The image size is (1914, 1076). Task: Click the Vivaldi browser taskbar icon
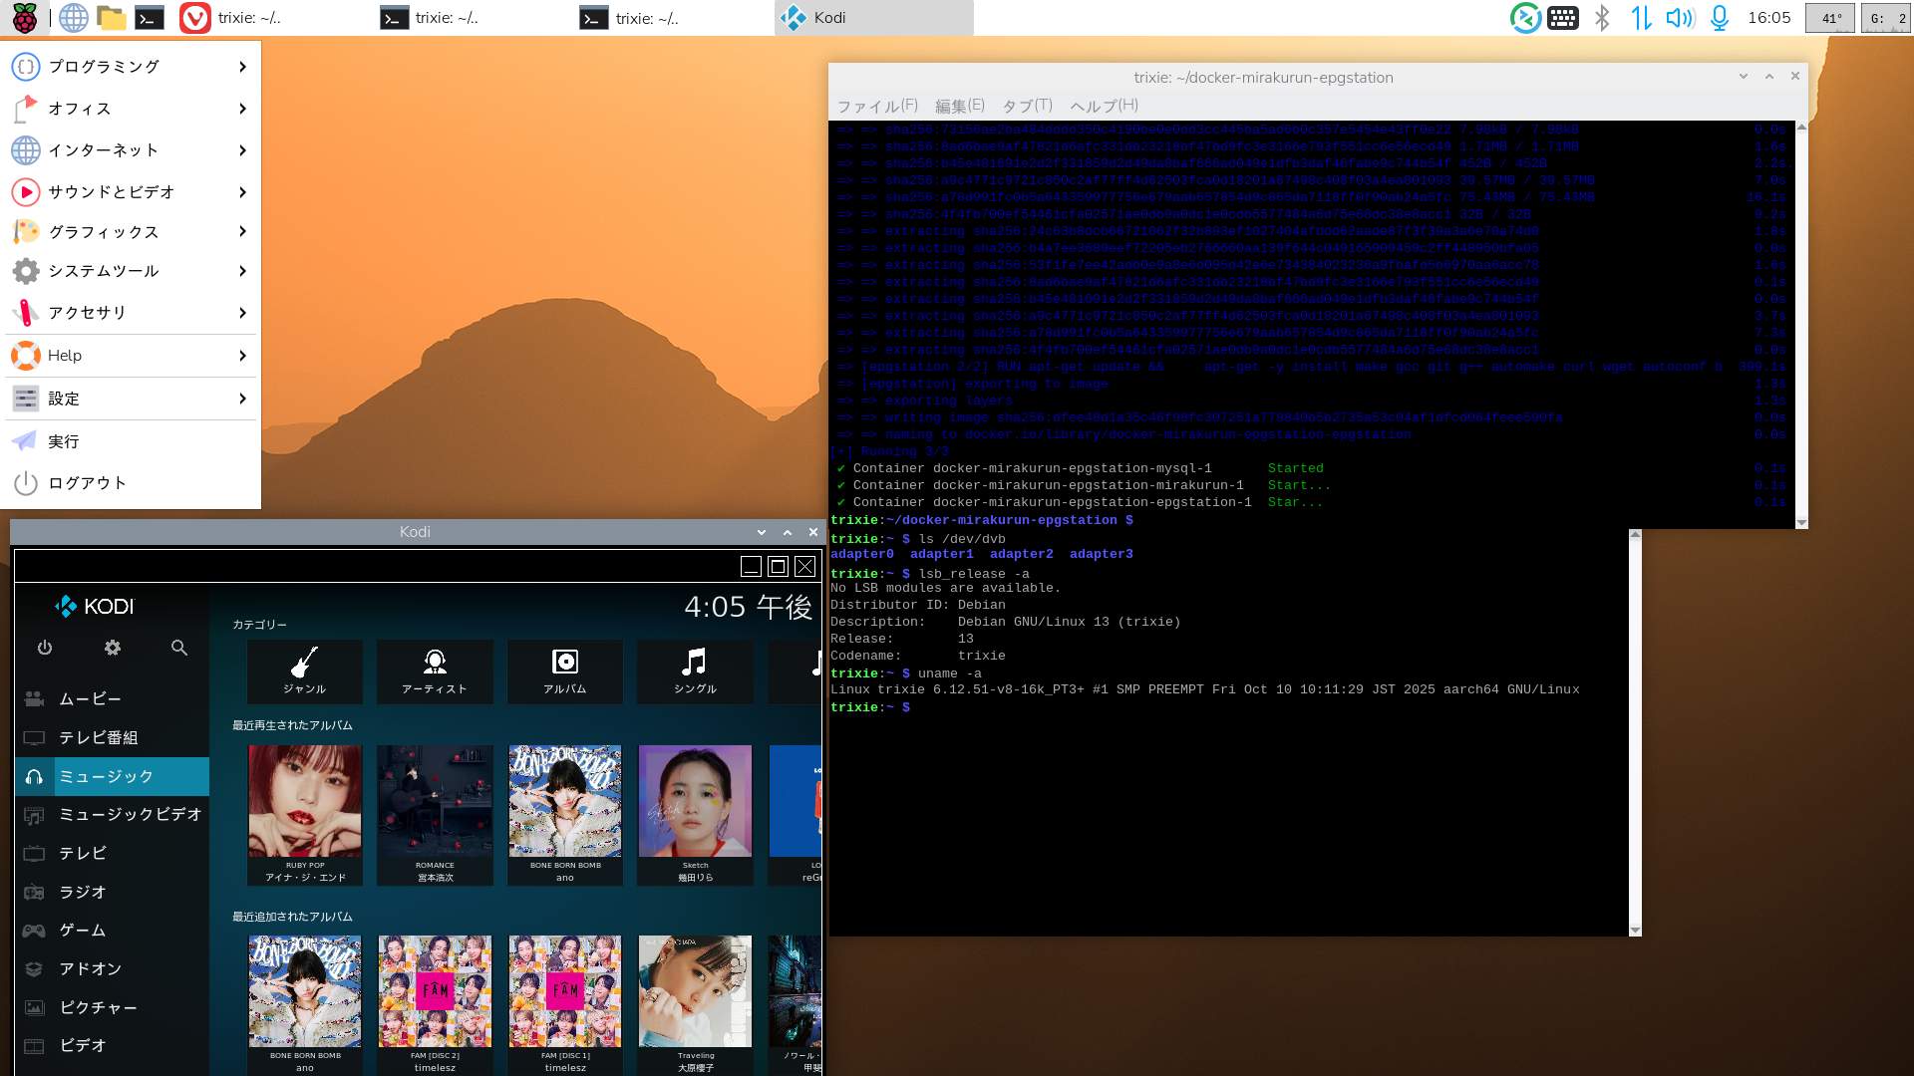click(195, 18)
